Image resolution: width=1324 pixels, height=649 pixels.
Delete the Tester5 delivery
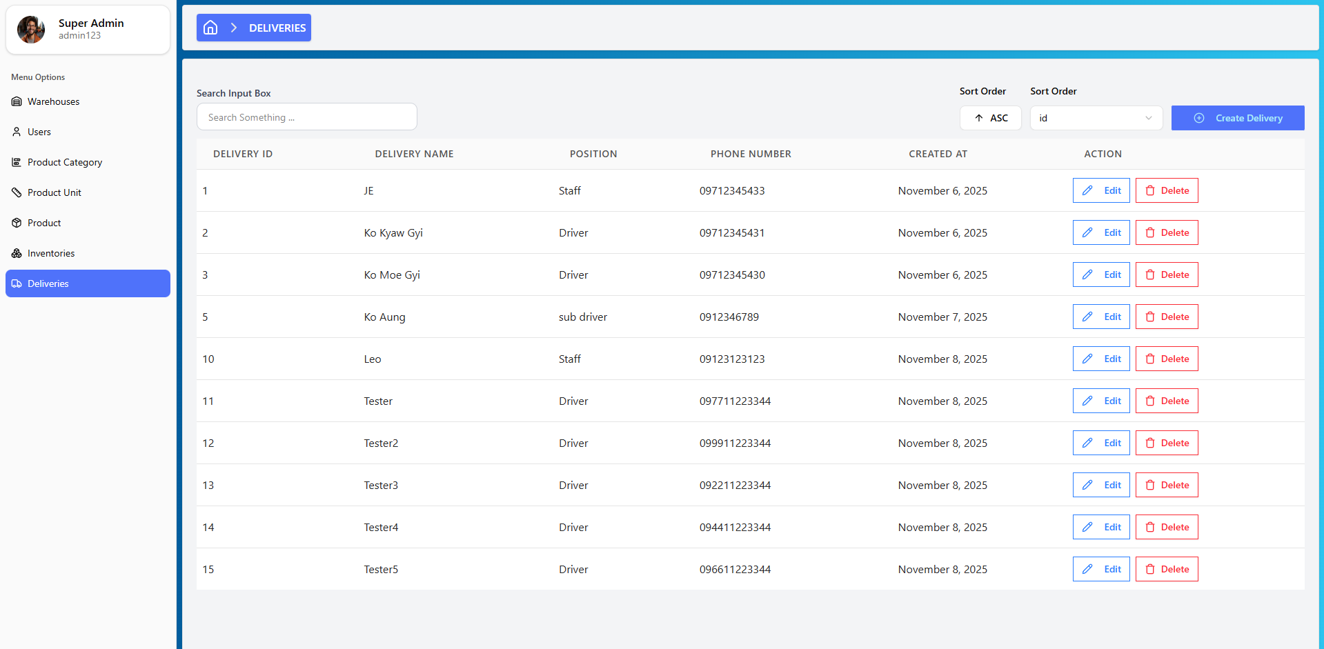(1167, 569)
